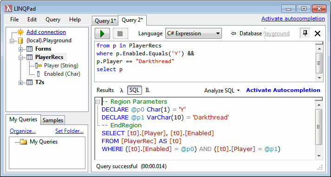Viewport: 331px width, 177px height.
Task: Click the Organize... link
Action: tap(23, 131)
